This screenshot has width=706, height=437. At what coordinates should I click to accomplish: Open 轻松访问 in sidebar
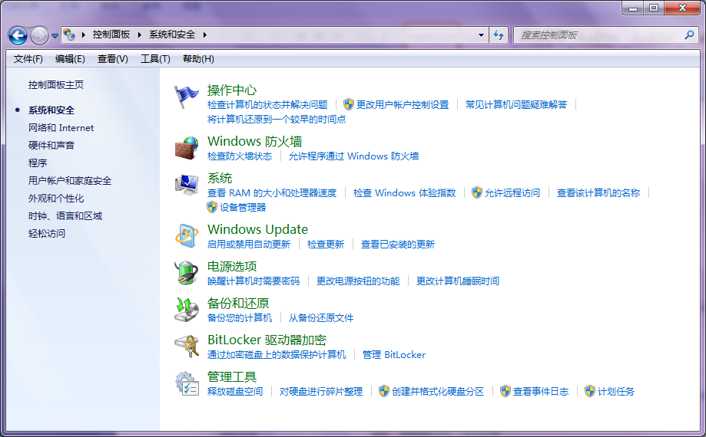47,233
